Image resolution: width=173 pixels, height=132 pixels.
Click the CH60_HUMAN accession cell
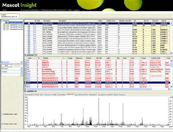tap(47, 26)
